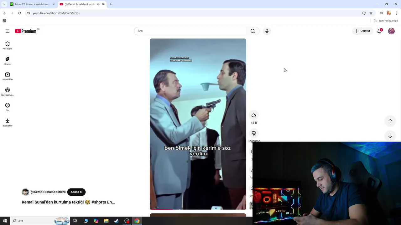Viewport: 401px width, 225px height.
Task: Open the YouTube hamburger guide menu
Action: coord(8,31)
